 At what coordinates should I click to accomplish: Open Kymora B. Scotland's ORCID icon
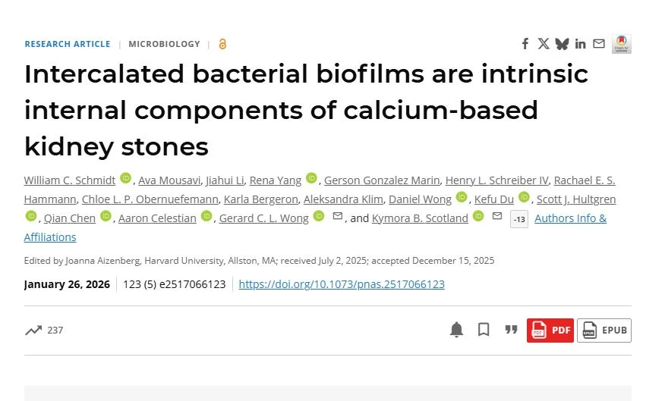478,216
